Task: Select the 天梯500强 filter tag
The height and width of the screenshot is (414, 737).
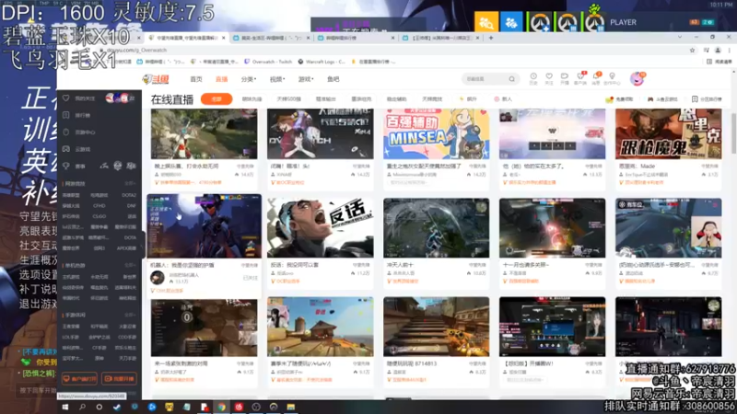Action: tap(288, 99)
